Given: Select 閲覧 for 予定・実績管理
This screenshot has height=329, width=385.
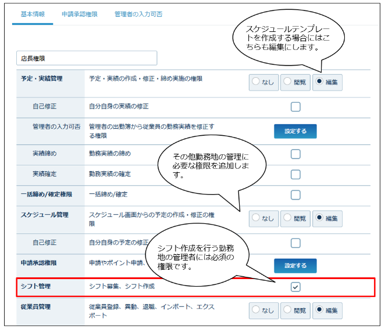Looking at the screenshot, I should pyautogui.click(x=295, y=82).
